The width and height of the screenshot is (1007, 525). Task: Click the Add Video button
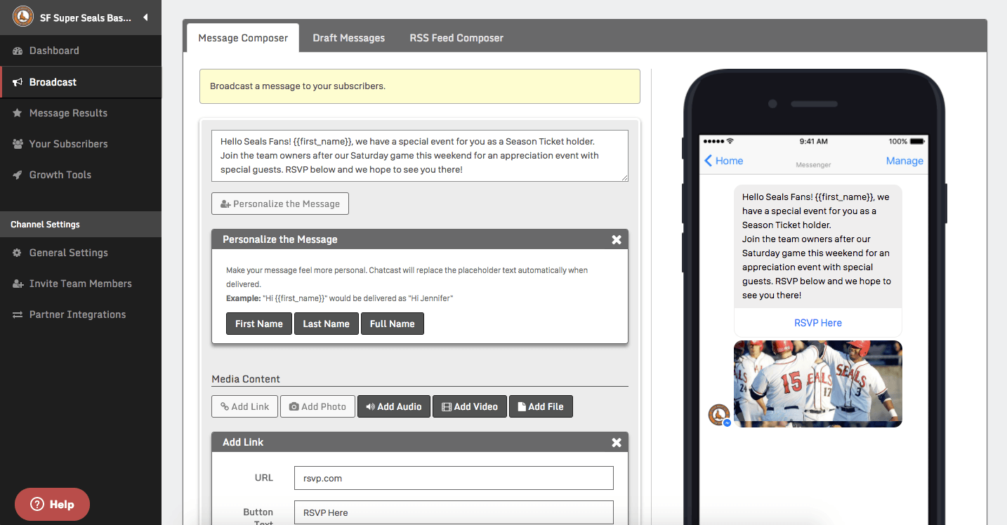pos(469,406)
